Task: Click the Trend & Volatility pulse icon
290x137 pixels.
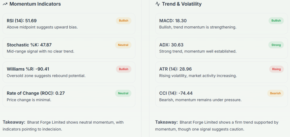Action: point(158,4)
